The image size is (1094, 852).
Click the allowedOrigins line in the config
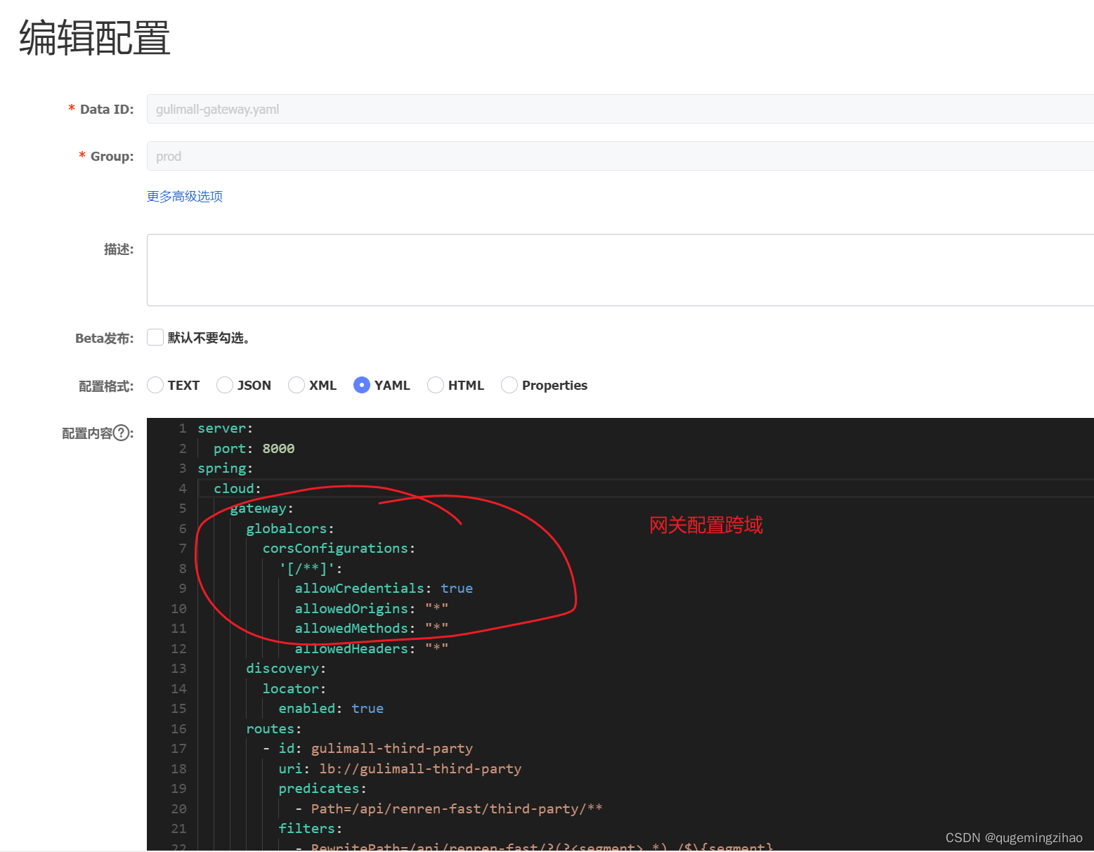click(x=365, y=608)
